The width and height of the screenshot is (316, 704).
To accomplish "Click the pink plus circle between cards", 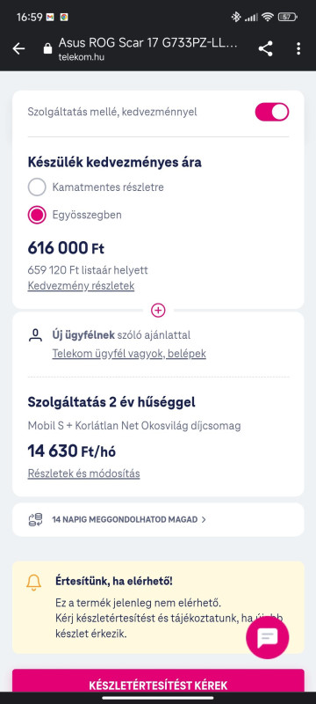I will point(158,310).
